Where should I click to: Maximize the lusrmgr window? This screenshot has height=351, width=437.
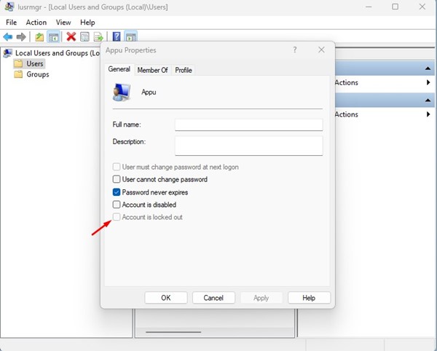click(x=395, y=7)
